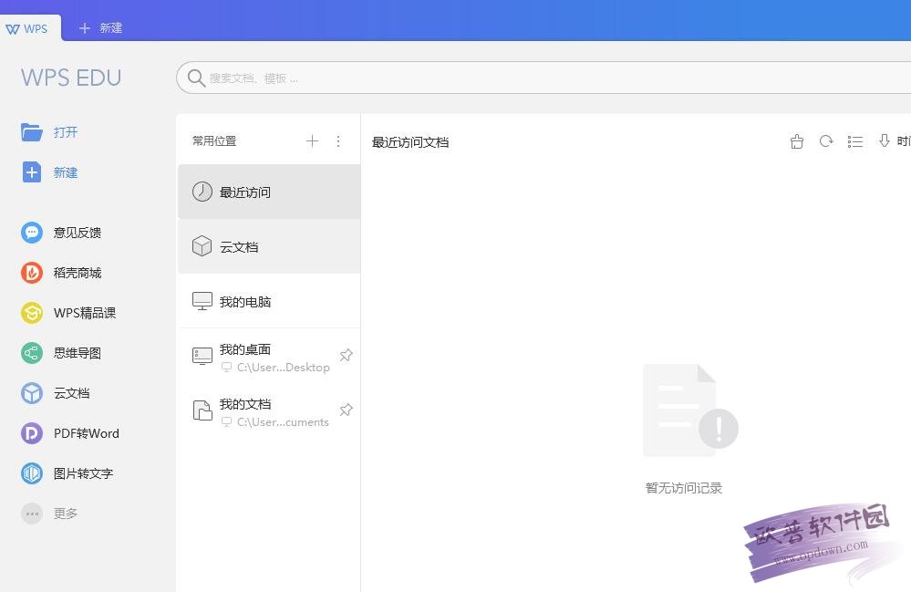Refresh the recent documents list
The width and height of the screenshot is (911, 592).
825,141
